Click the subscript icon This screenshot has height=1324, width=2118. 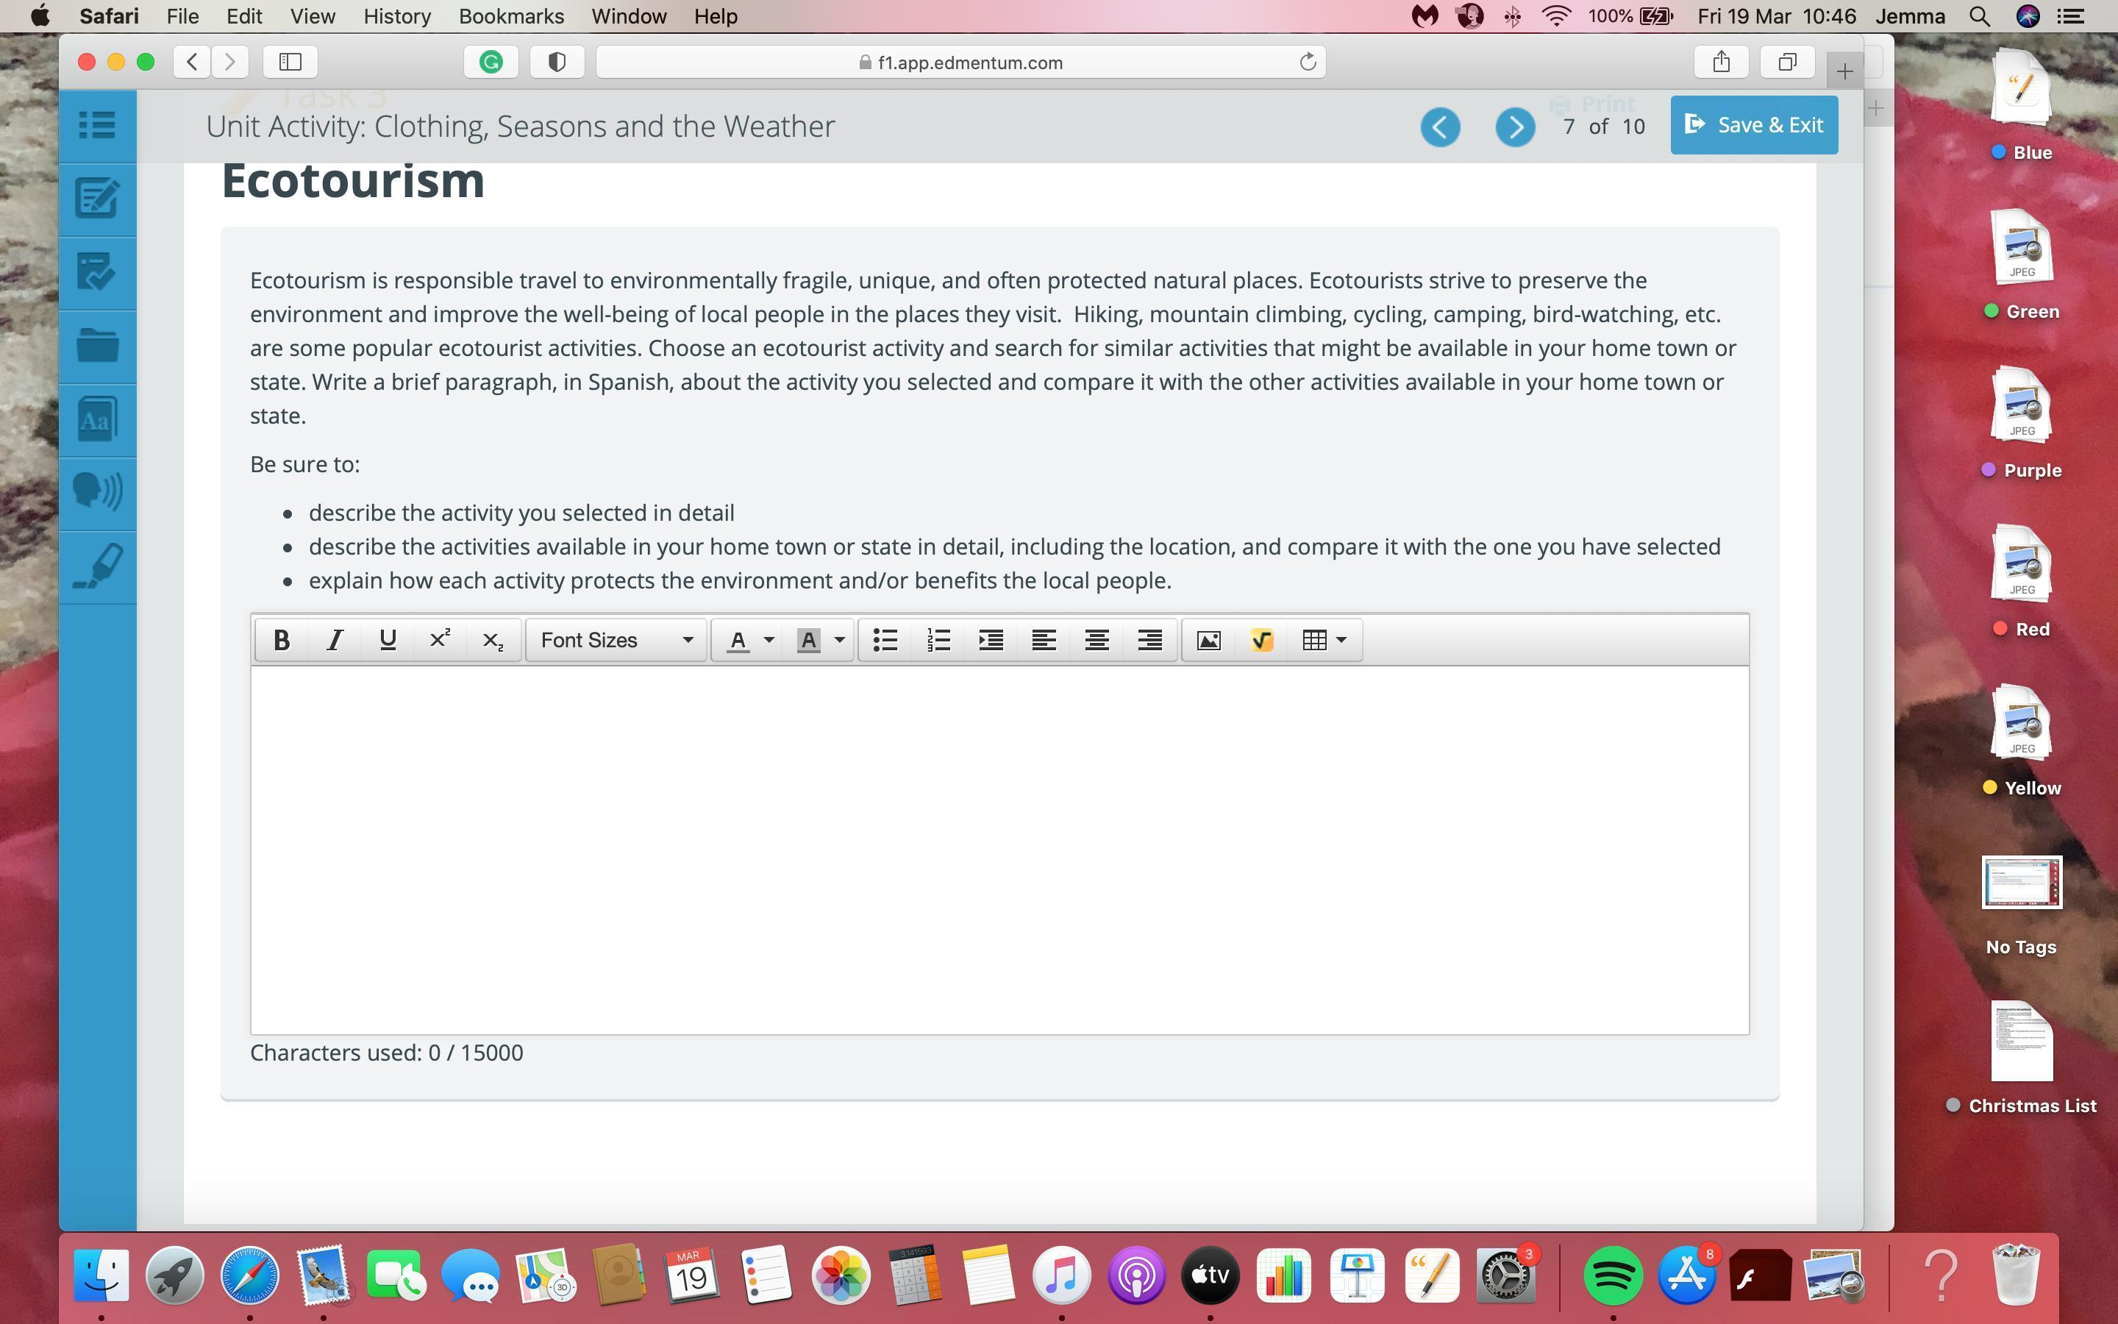[493, 640]
